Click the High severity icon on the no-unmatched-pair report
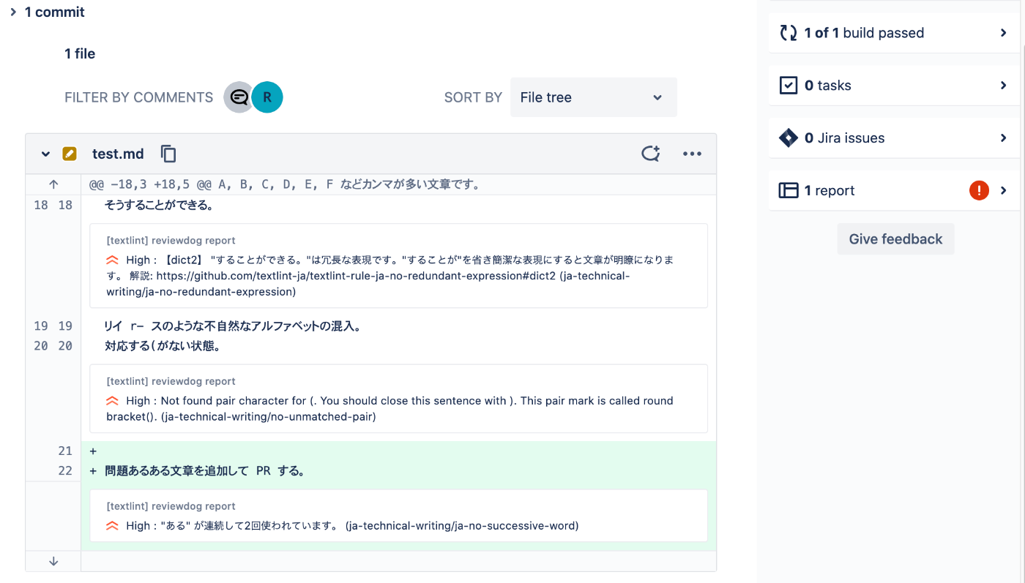Screen dimensions: 1025x583 [112, 401]
